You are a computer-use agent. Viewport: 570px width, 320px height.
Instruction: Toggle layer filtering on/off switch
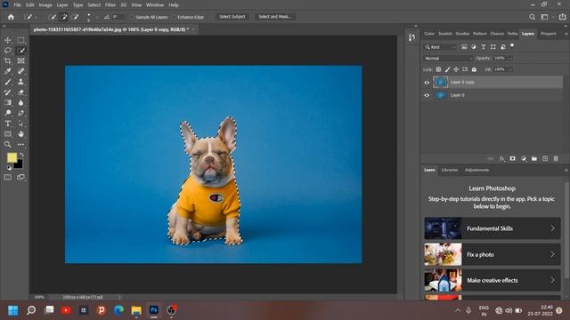coord(512,45)
